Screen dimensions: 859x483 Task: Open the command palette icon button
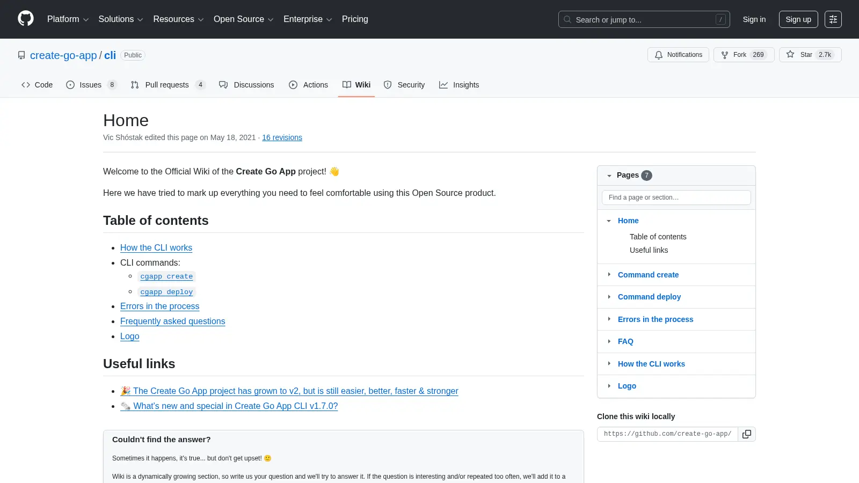(x=833, y=19)
